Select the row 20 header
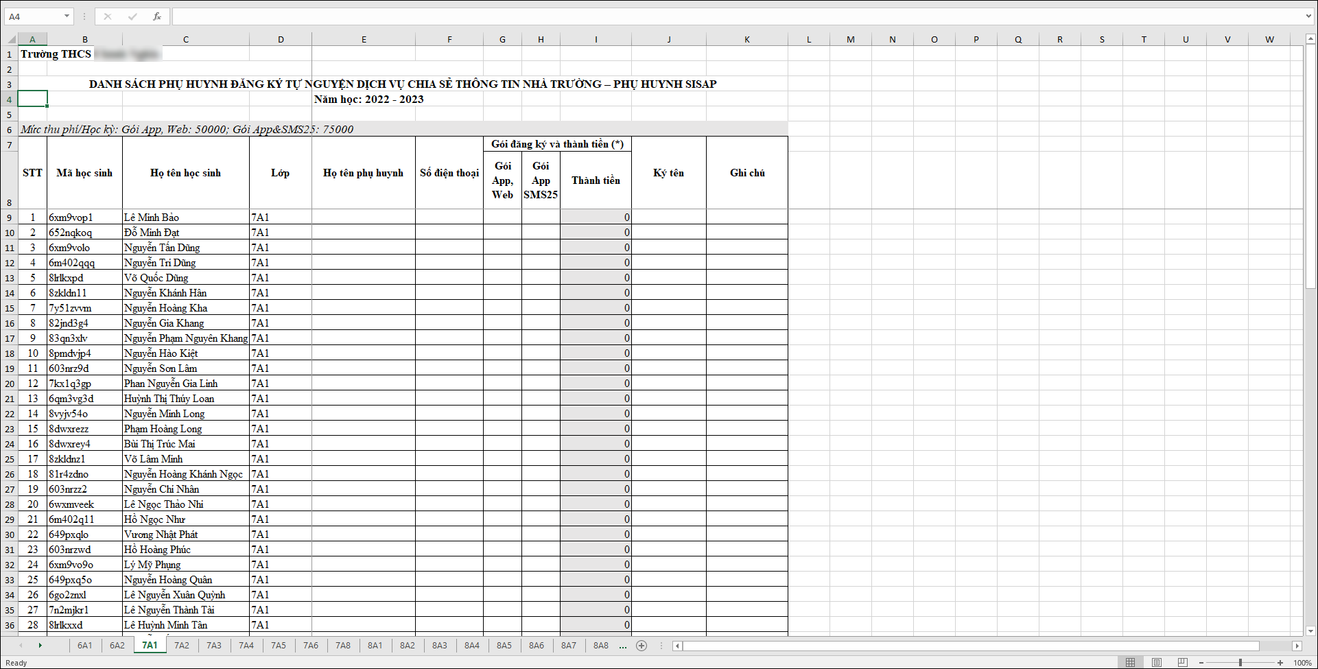 click(x=9, y=384)
